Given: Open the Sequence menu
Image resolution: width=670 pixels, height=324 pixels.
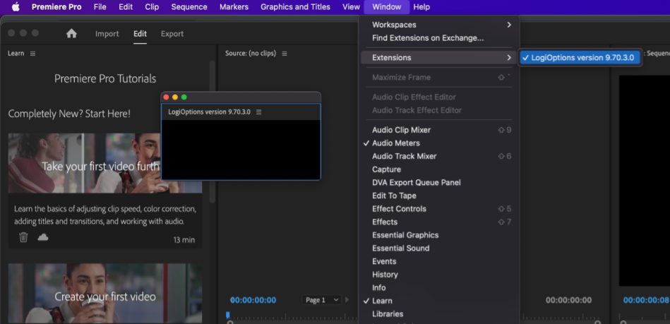Looking at the screenshot, I should (x=189, y=7).
